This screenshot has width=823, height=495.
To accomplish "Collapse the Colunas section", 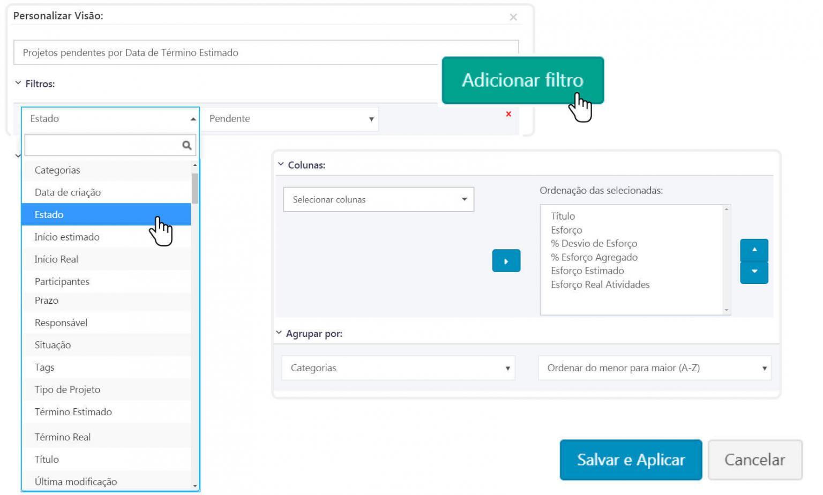I will coord(279,165).
